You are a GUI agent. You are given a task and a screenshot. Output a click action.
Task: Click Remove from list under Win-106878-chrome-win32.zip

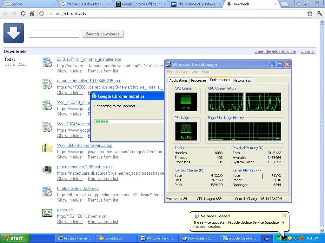click(x=103, y=157)
